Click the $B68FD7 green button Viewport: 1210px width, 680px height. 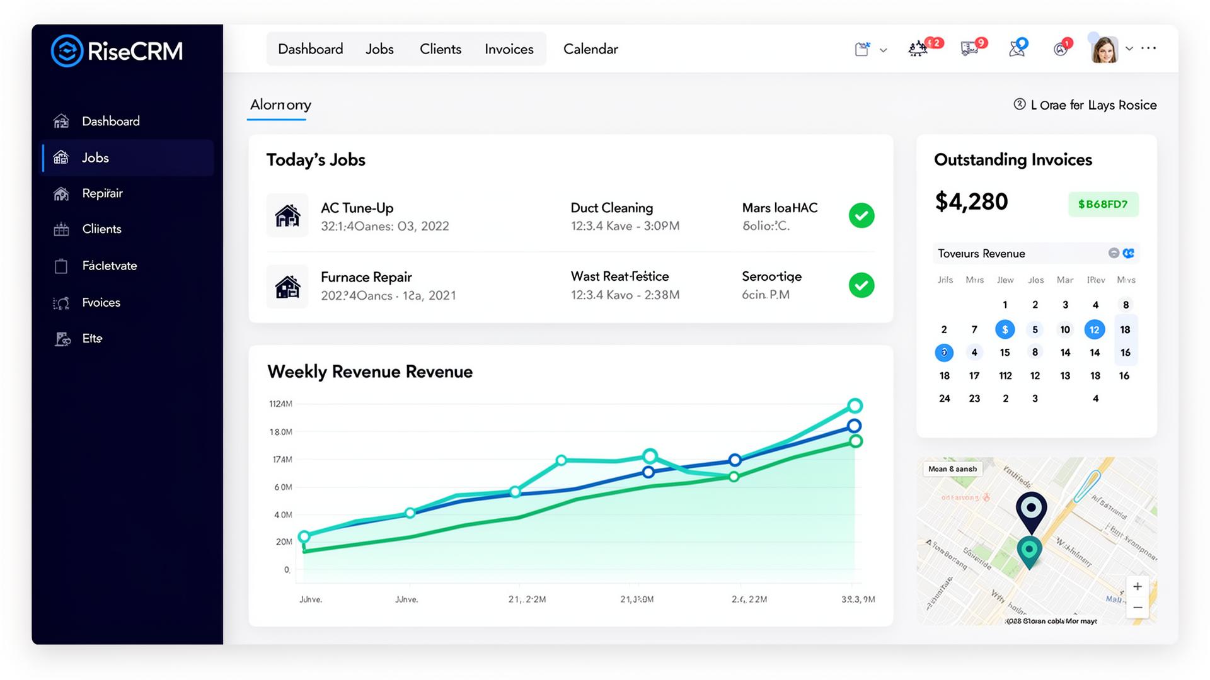1103,204
